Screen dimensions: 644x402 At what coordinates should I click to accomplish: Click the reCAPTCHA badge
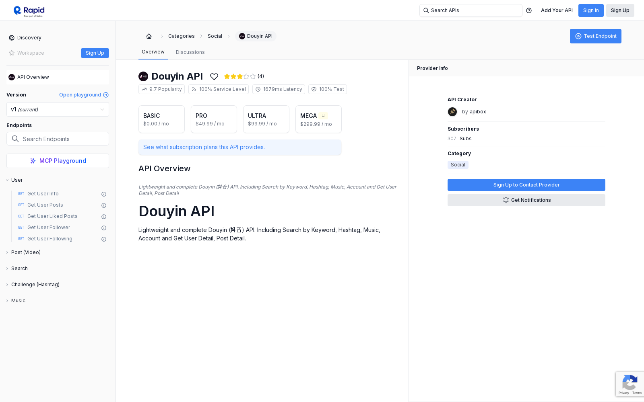[x=630, y=385]
